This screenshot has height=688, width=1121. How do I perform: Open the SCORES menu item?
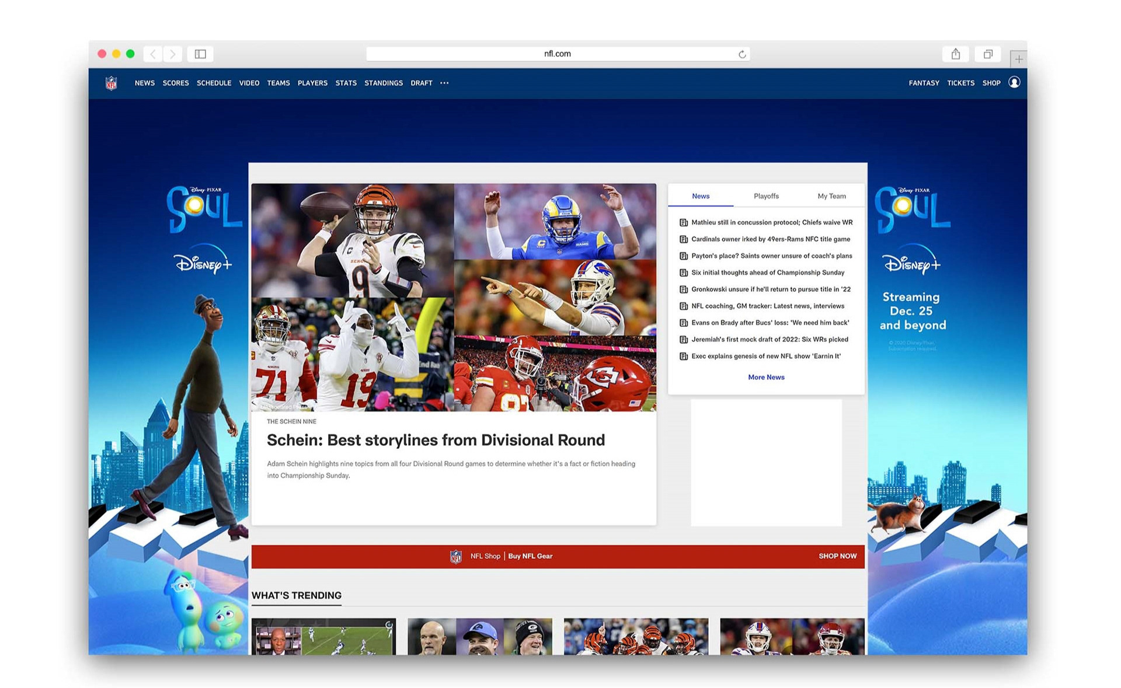click(x=176, y=83)
